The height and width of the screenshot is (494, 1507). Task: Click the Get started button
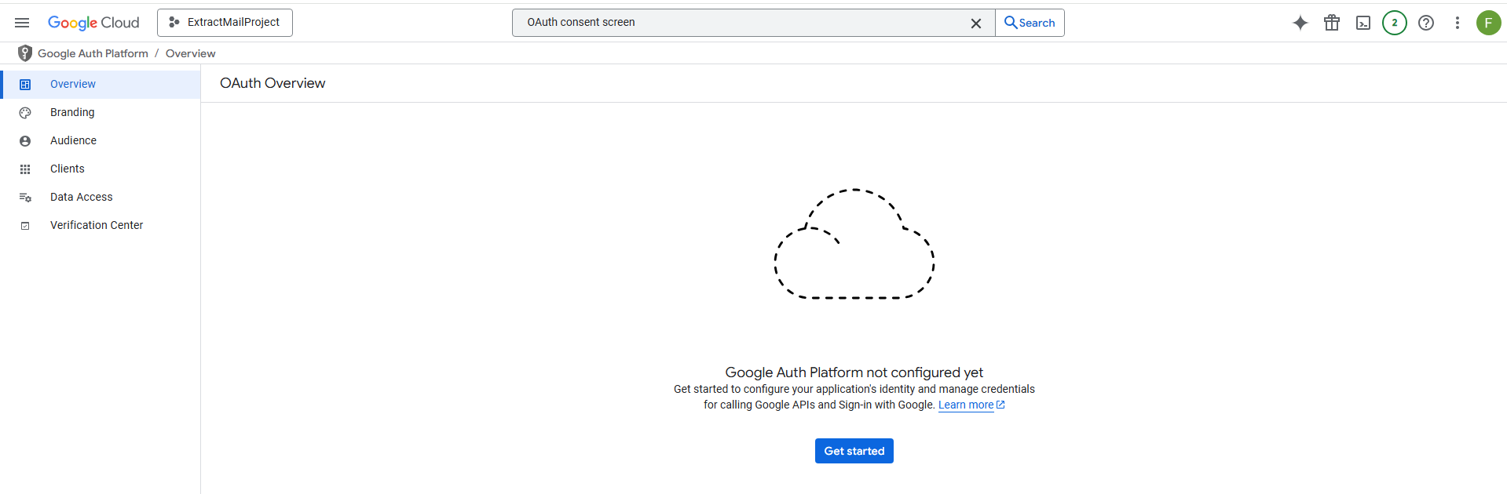point(854,451)
